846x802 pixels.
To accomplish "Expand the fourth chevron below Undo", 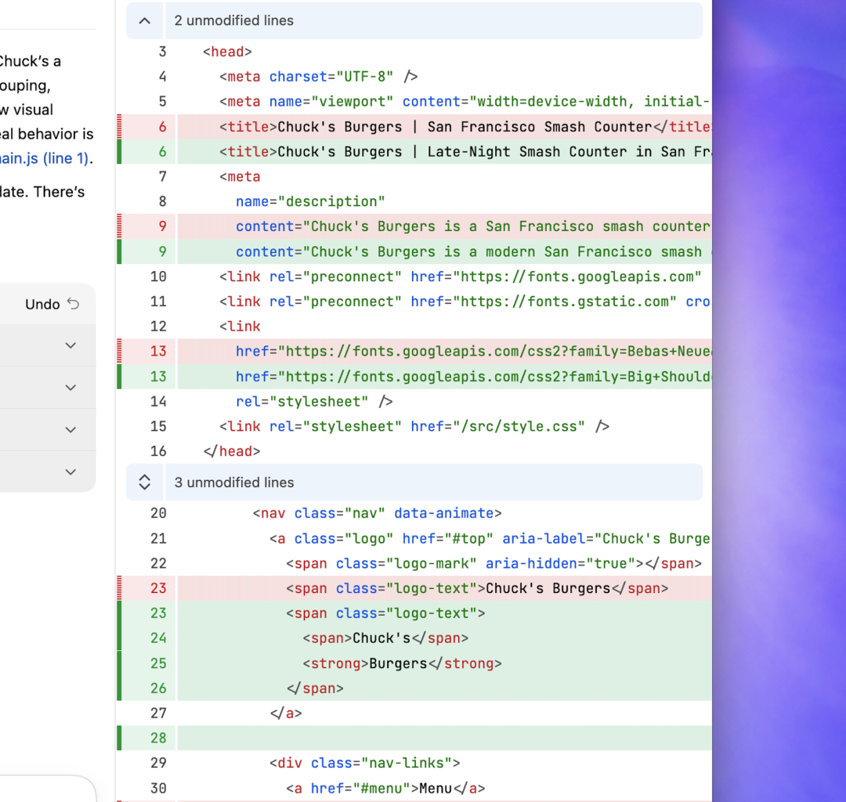I will pyautogui.click(x=70, y=471).
